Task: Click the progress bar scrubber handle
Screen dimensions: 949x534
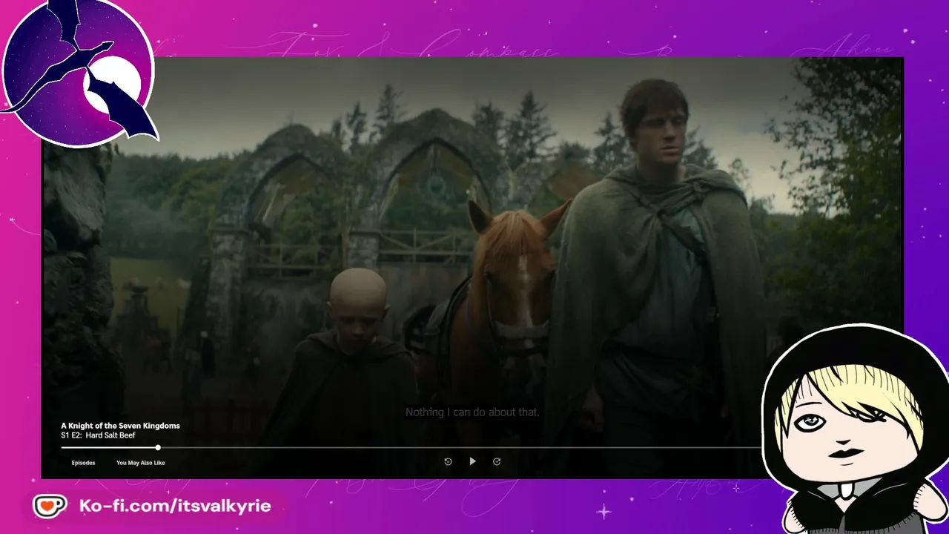Action: point(158,447)
